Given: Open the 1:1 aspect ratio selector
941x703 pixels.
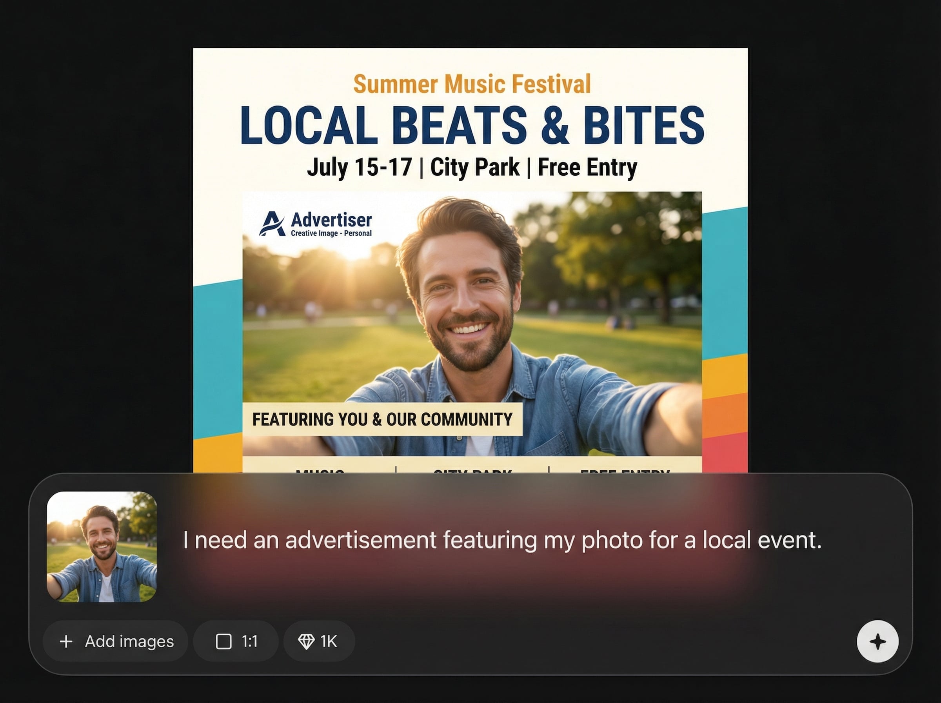Looking at the screenshot, I should pos(236,641).
